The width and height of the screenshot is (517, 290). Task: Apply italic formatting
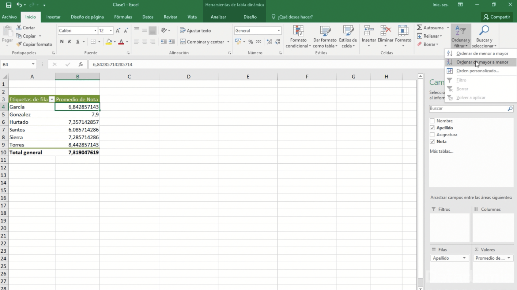tap(69, 41)
